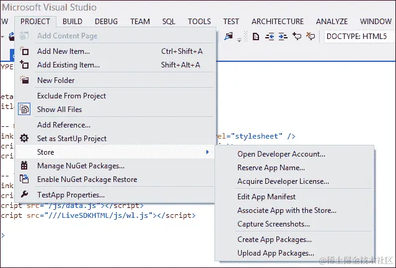The image size is (396, 268).
Task: Choose Upload App Packages...
Action: [x=294, y=253]
